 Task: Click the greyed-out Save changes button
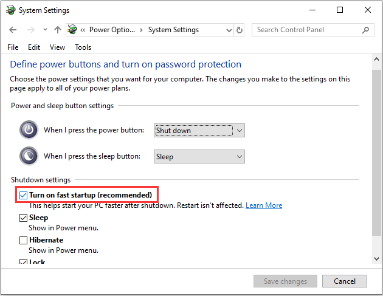[x=285, y=281]
